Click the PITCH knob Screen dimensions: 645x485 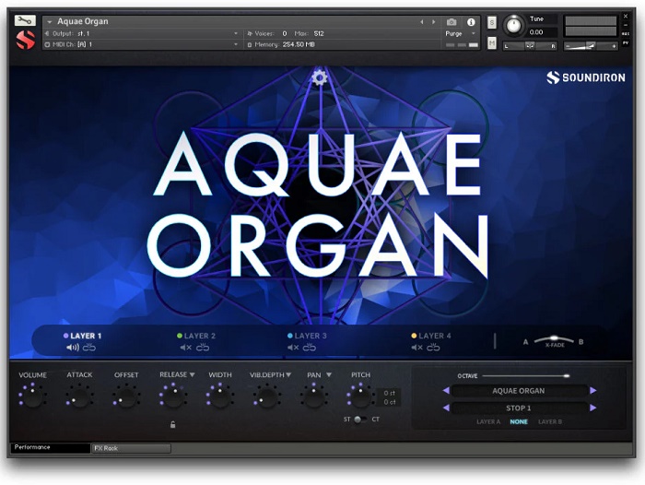click(360, 396)
